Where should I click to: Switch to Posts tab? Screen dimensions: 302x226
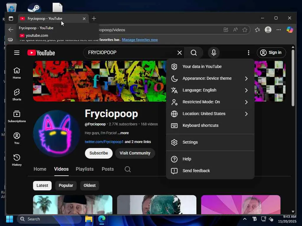coord(108,169)
